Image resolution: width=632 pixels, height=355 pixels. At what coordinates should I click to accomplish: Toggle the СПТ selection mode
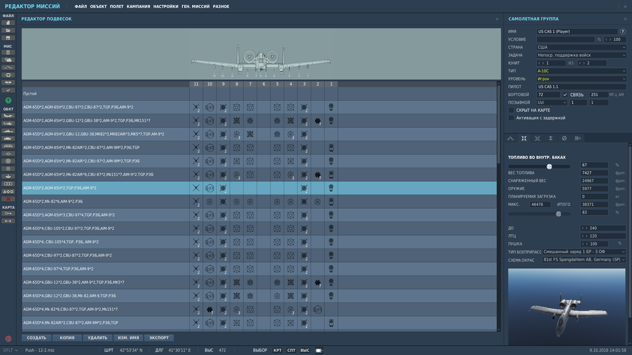pos(291,350)
